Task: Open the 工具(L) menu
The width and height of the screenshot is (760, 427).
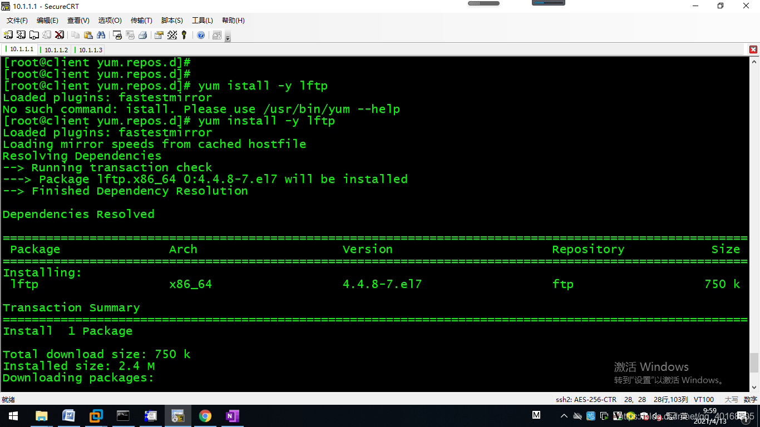Action: click(x=203, y=21)
